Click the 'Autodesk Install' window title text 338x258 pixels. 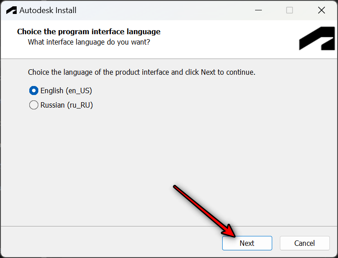48,10
